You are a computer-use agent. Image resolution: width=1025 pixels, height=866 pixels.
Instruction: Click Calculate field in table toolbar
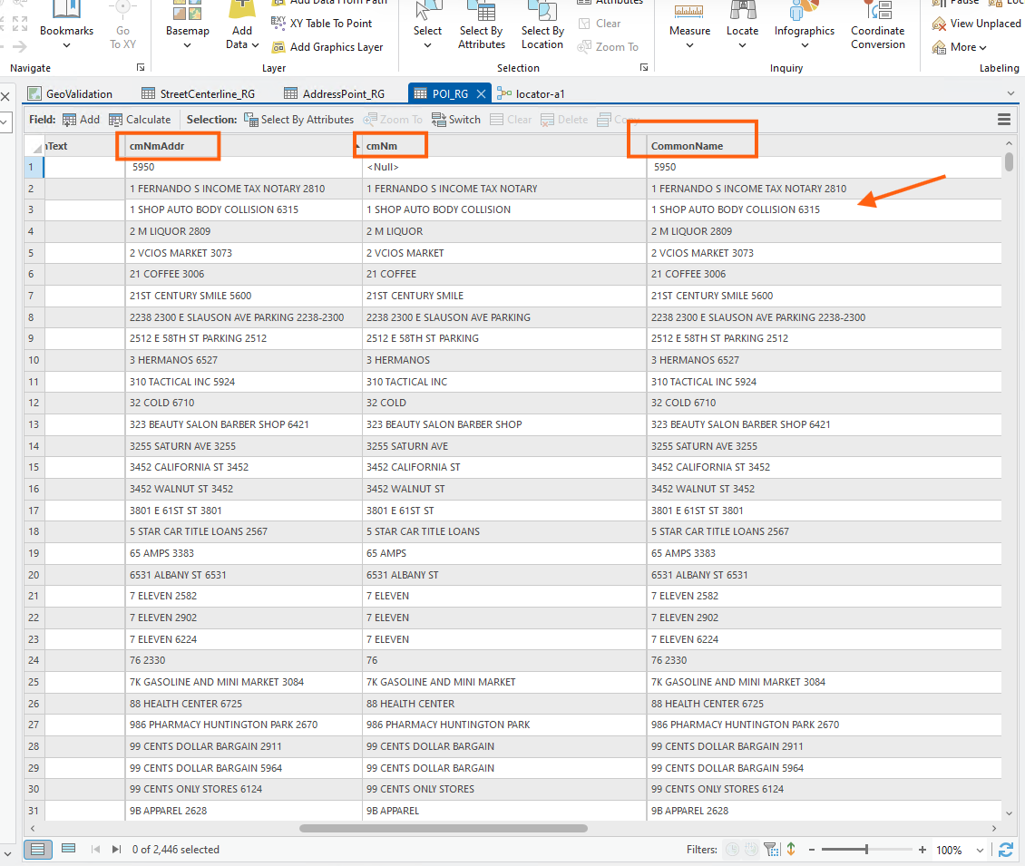pos(140,120)
